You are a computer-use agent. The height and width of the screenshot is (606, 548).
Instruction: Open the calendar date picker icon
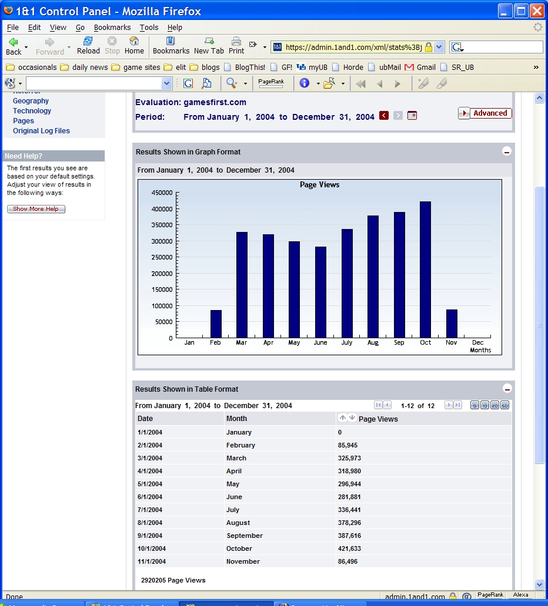(x=412, y=116)
